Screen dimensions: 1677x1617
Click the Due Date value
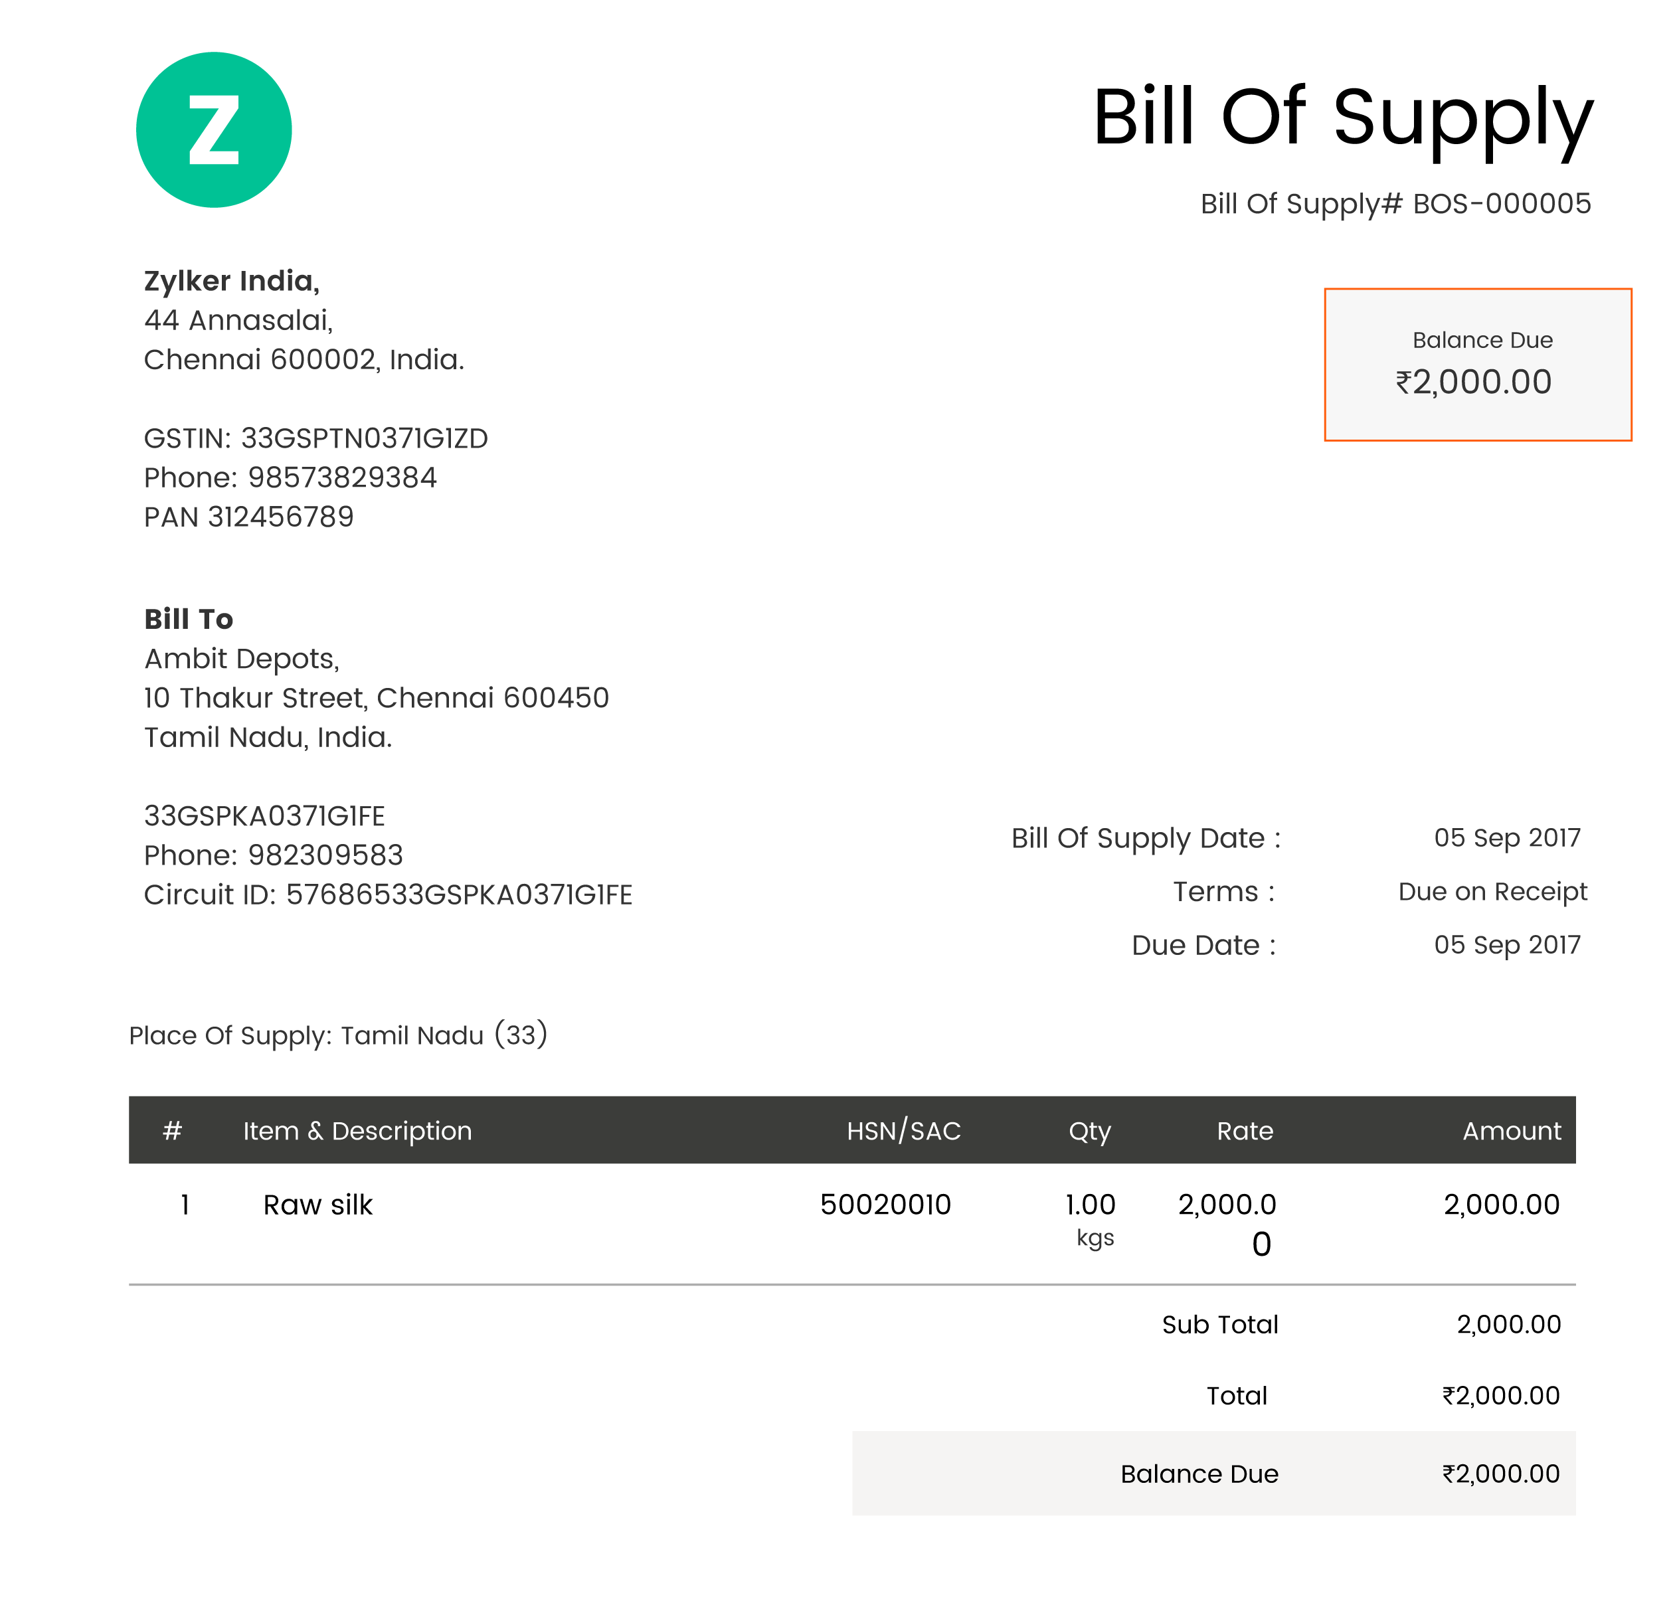[1507, 944]
